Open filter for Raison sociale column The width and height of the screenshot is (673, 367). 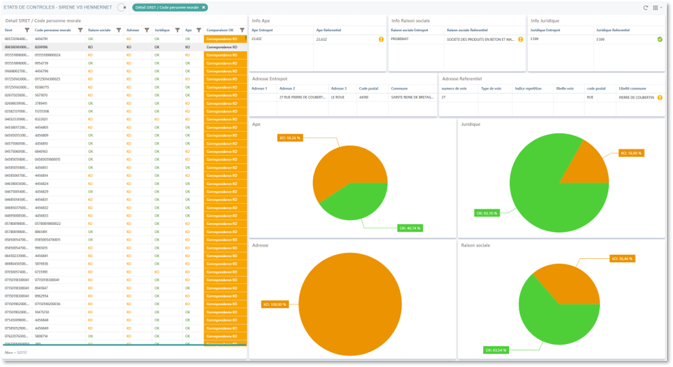[x=118, y=30]
